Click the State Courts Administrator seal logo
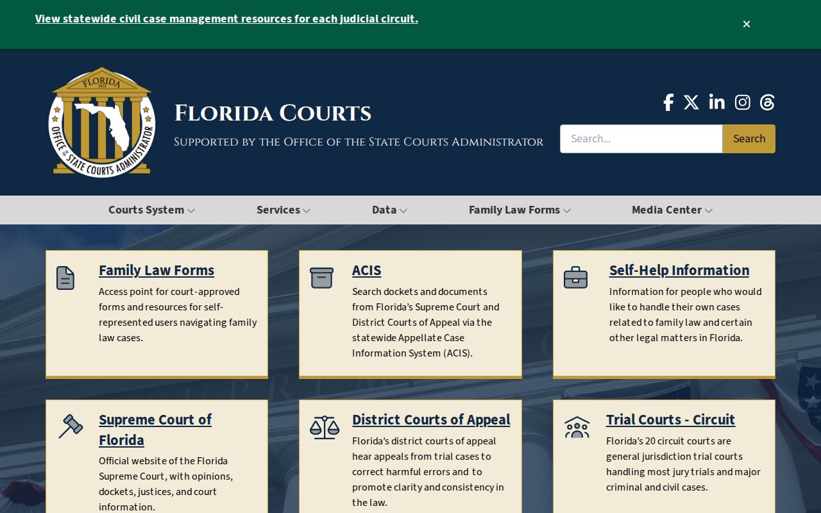 102,122
